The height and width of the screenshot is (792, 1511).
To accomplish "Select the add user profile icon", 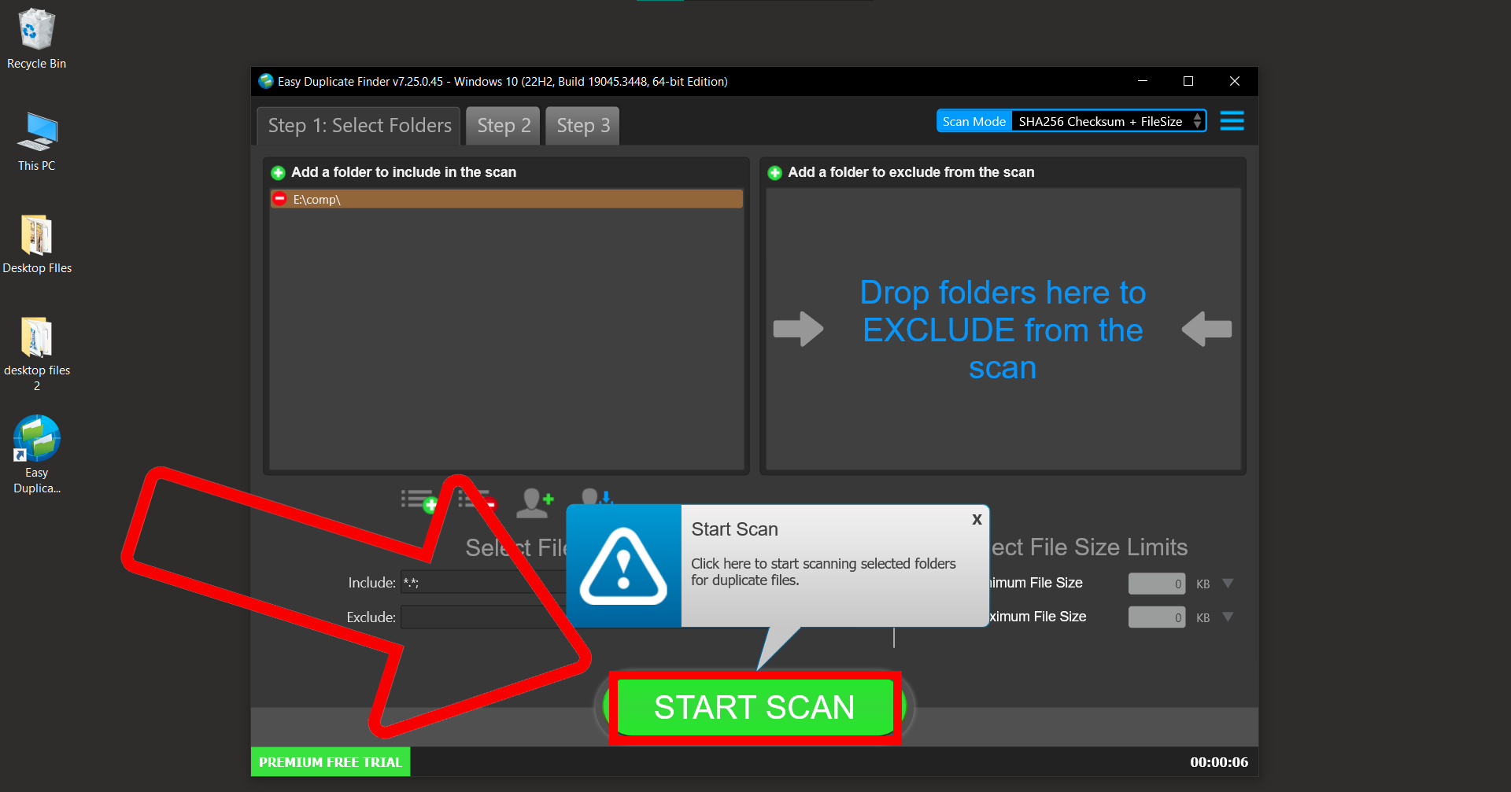I will pyautogui.click(x=534, y=503).
